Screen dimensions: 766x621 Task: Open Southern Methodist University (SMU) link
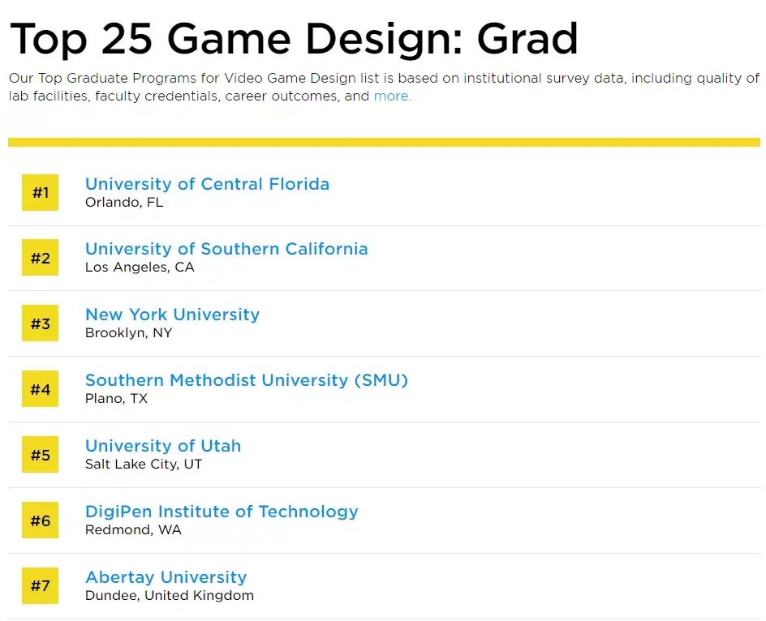tap(246, 380)
